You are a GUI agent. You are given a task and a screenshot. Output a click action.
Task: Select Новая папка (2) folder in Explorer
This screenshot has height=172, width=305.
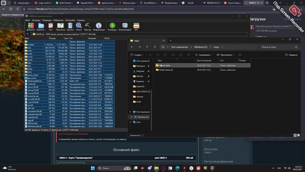pos(203,70)
